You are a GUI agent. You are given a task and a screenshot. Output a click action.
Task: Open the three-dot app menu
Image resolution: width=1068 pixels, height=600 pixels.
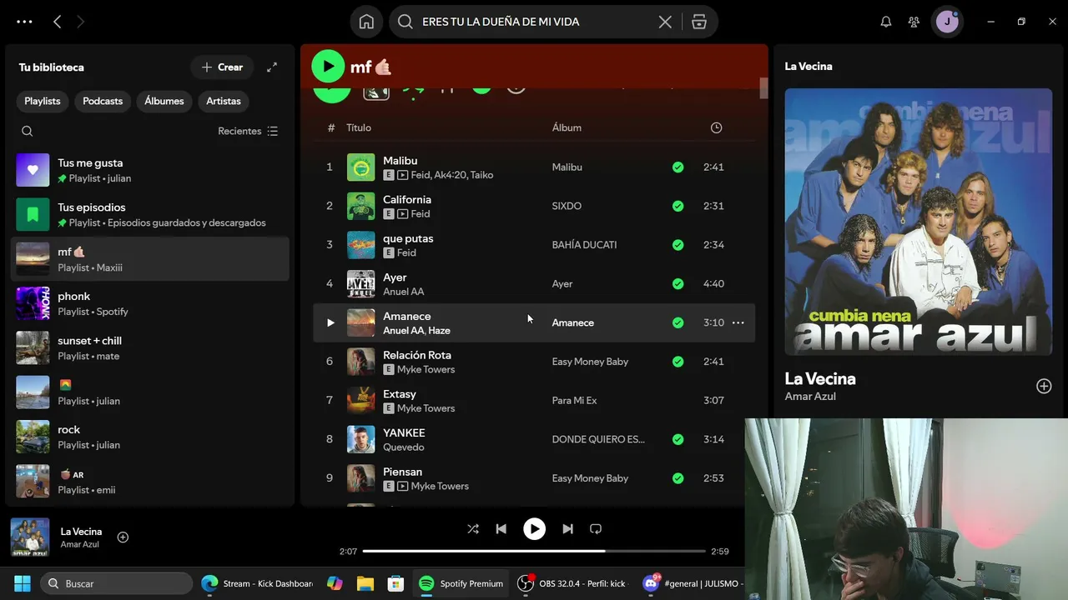tap(24, 22)
